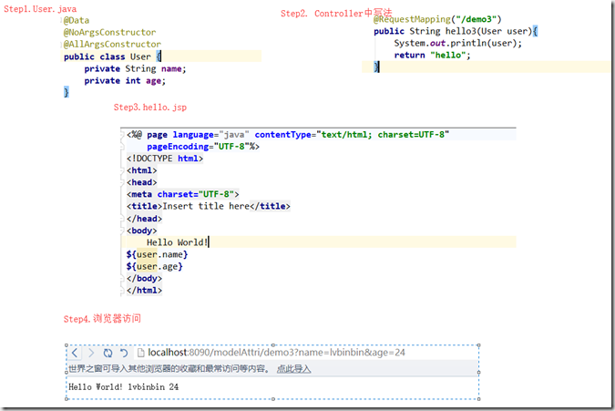
Task: Click the 'private int age;' field line
Action: pyautogui.click(x=125, y=81)
